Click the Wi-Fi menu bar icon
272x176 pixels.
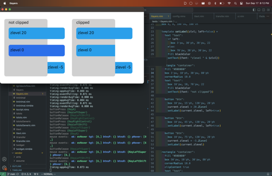tap(229, 3)
